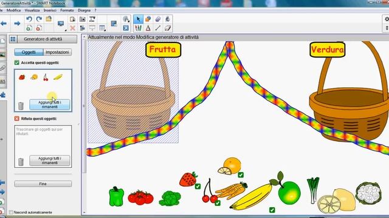Add a new page with the green page icon
This screenshot has height=218, width=389.
coord(29,28)
